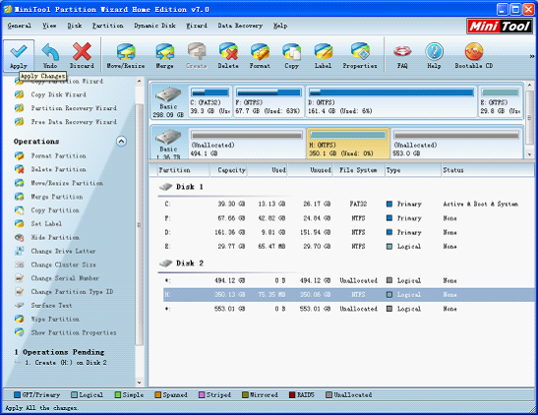Screen dimensions: 538x415
Task: Apply all pending changes
Action: [x=19, y=55]
